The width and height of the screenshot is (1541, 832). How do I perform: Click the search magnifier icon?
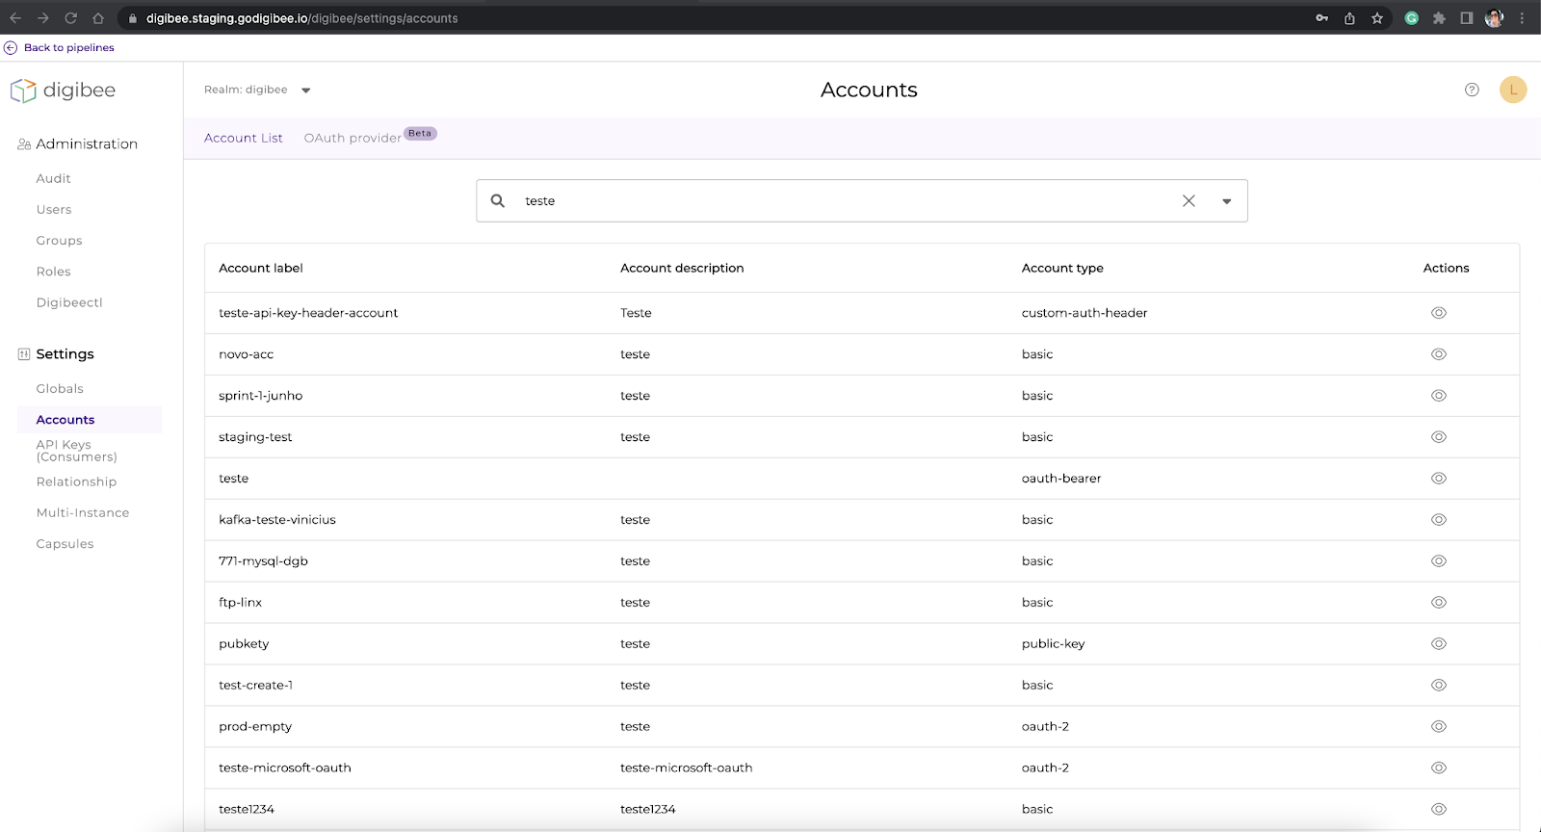click(x=498, y=200)
